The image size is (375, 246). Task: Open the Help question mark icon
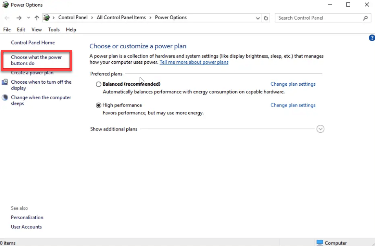coord(372,38)
